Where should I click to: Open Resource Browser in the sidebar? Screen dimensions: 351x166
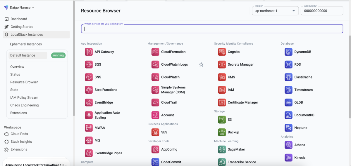point(24,82)
